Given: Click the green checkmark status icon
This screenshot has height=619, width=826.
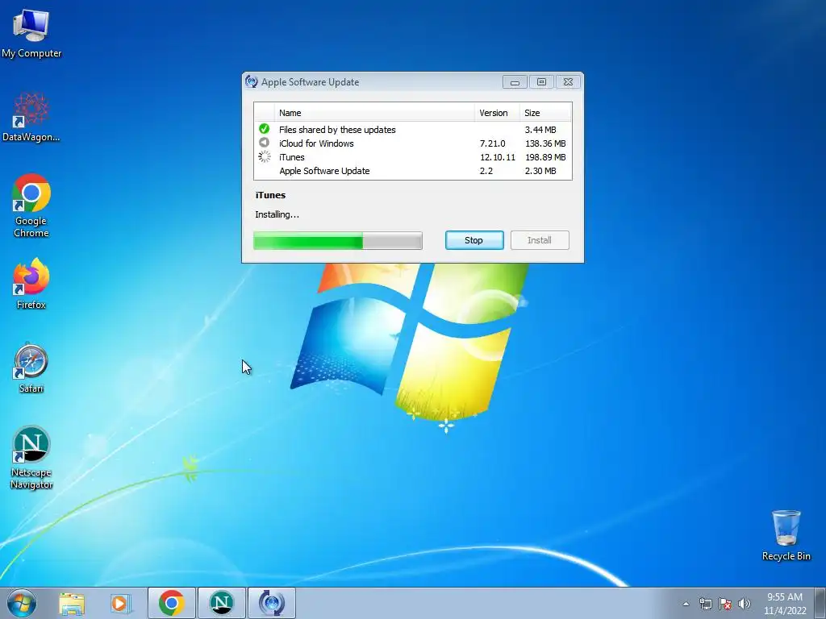Looking at the screenshot, I should coord(265,129).
